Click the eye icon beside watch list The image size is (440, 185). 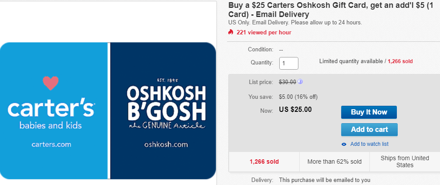click(x=344, y=144)
